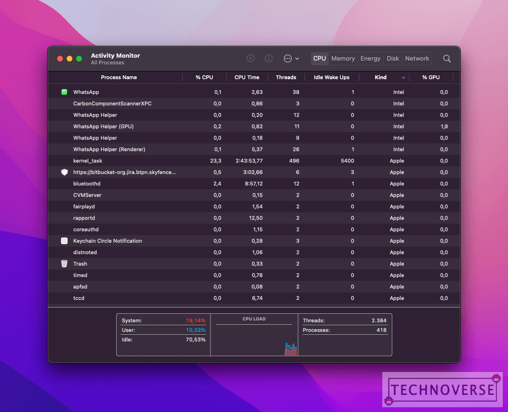Open the process info inspector icon
This screenshot has height=412, width=508.
click(269, 58)
